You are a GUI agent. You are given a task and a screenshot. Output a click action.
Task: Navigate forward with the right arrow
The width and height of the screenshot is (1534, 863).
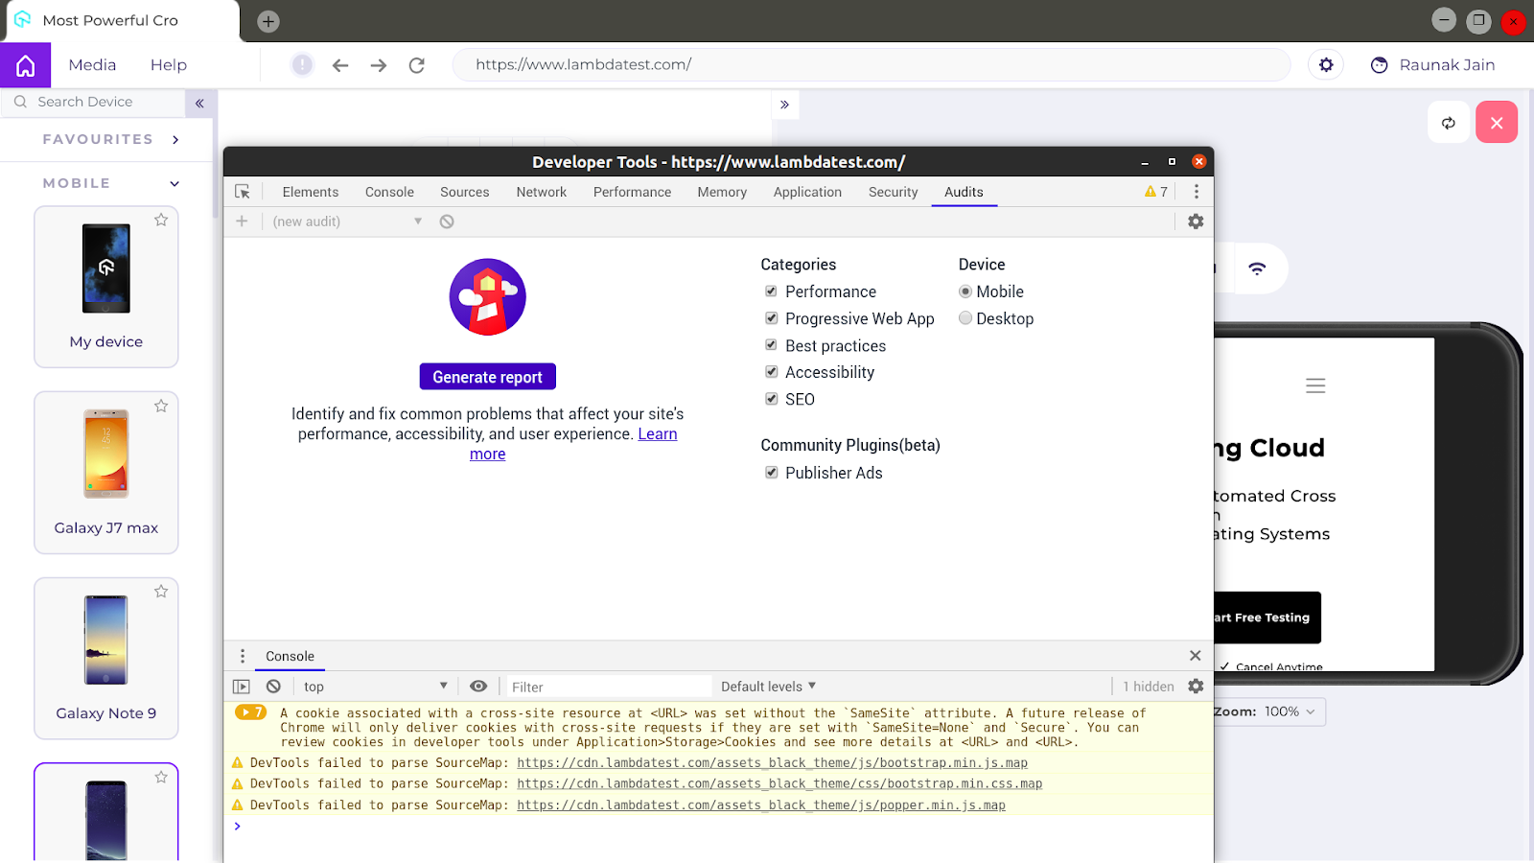pyautogui.click(x=379, y=65)
